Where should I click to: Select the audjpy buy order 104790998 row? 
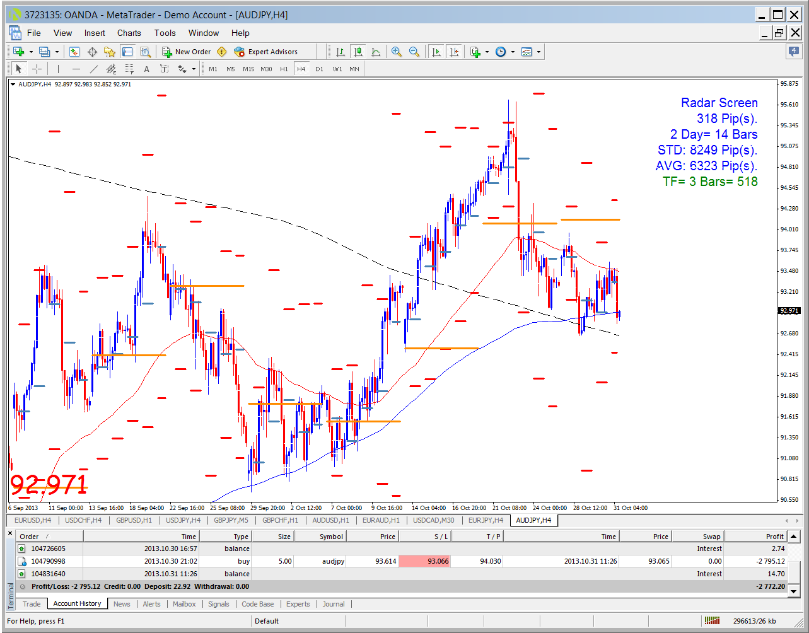[x=402, y=561]
